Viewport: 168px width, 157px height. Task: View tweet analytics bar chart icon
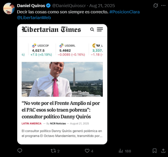(x=121, y=151)
